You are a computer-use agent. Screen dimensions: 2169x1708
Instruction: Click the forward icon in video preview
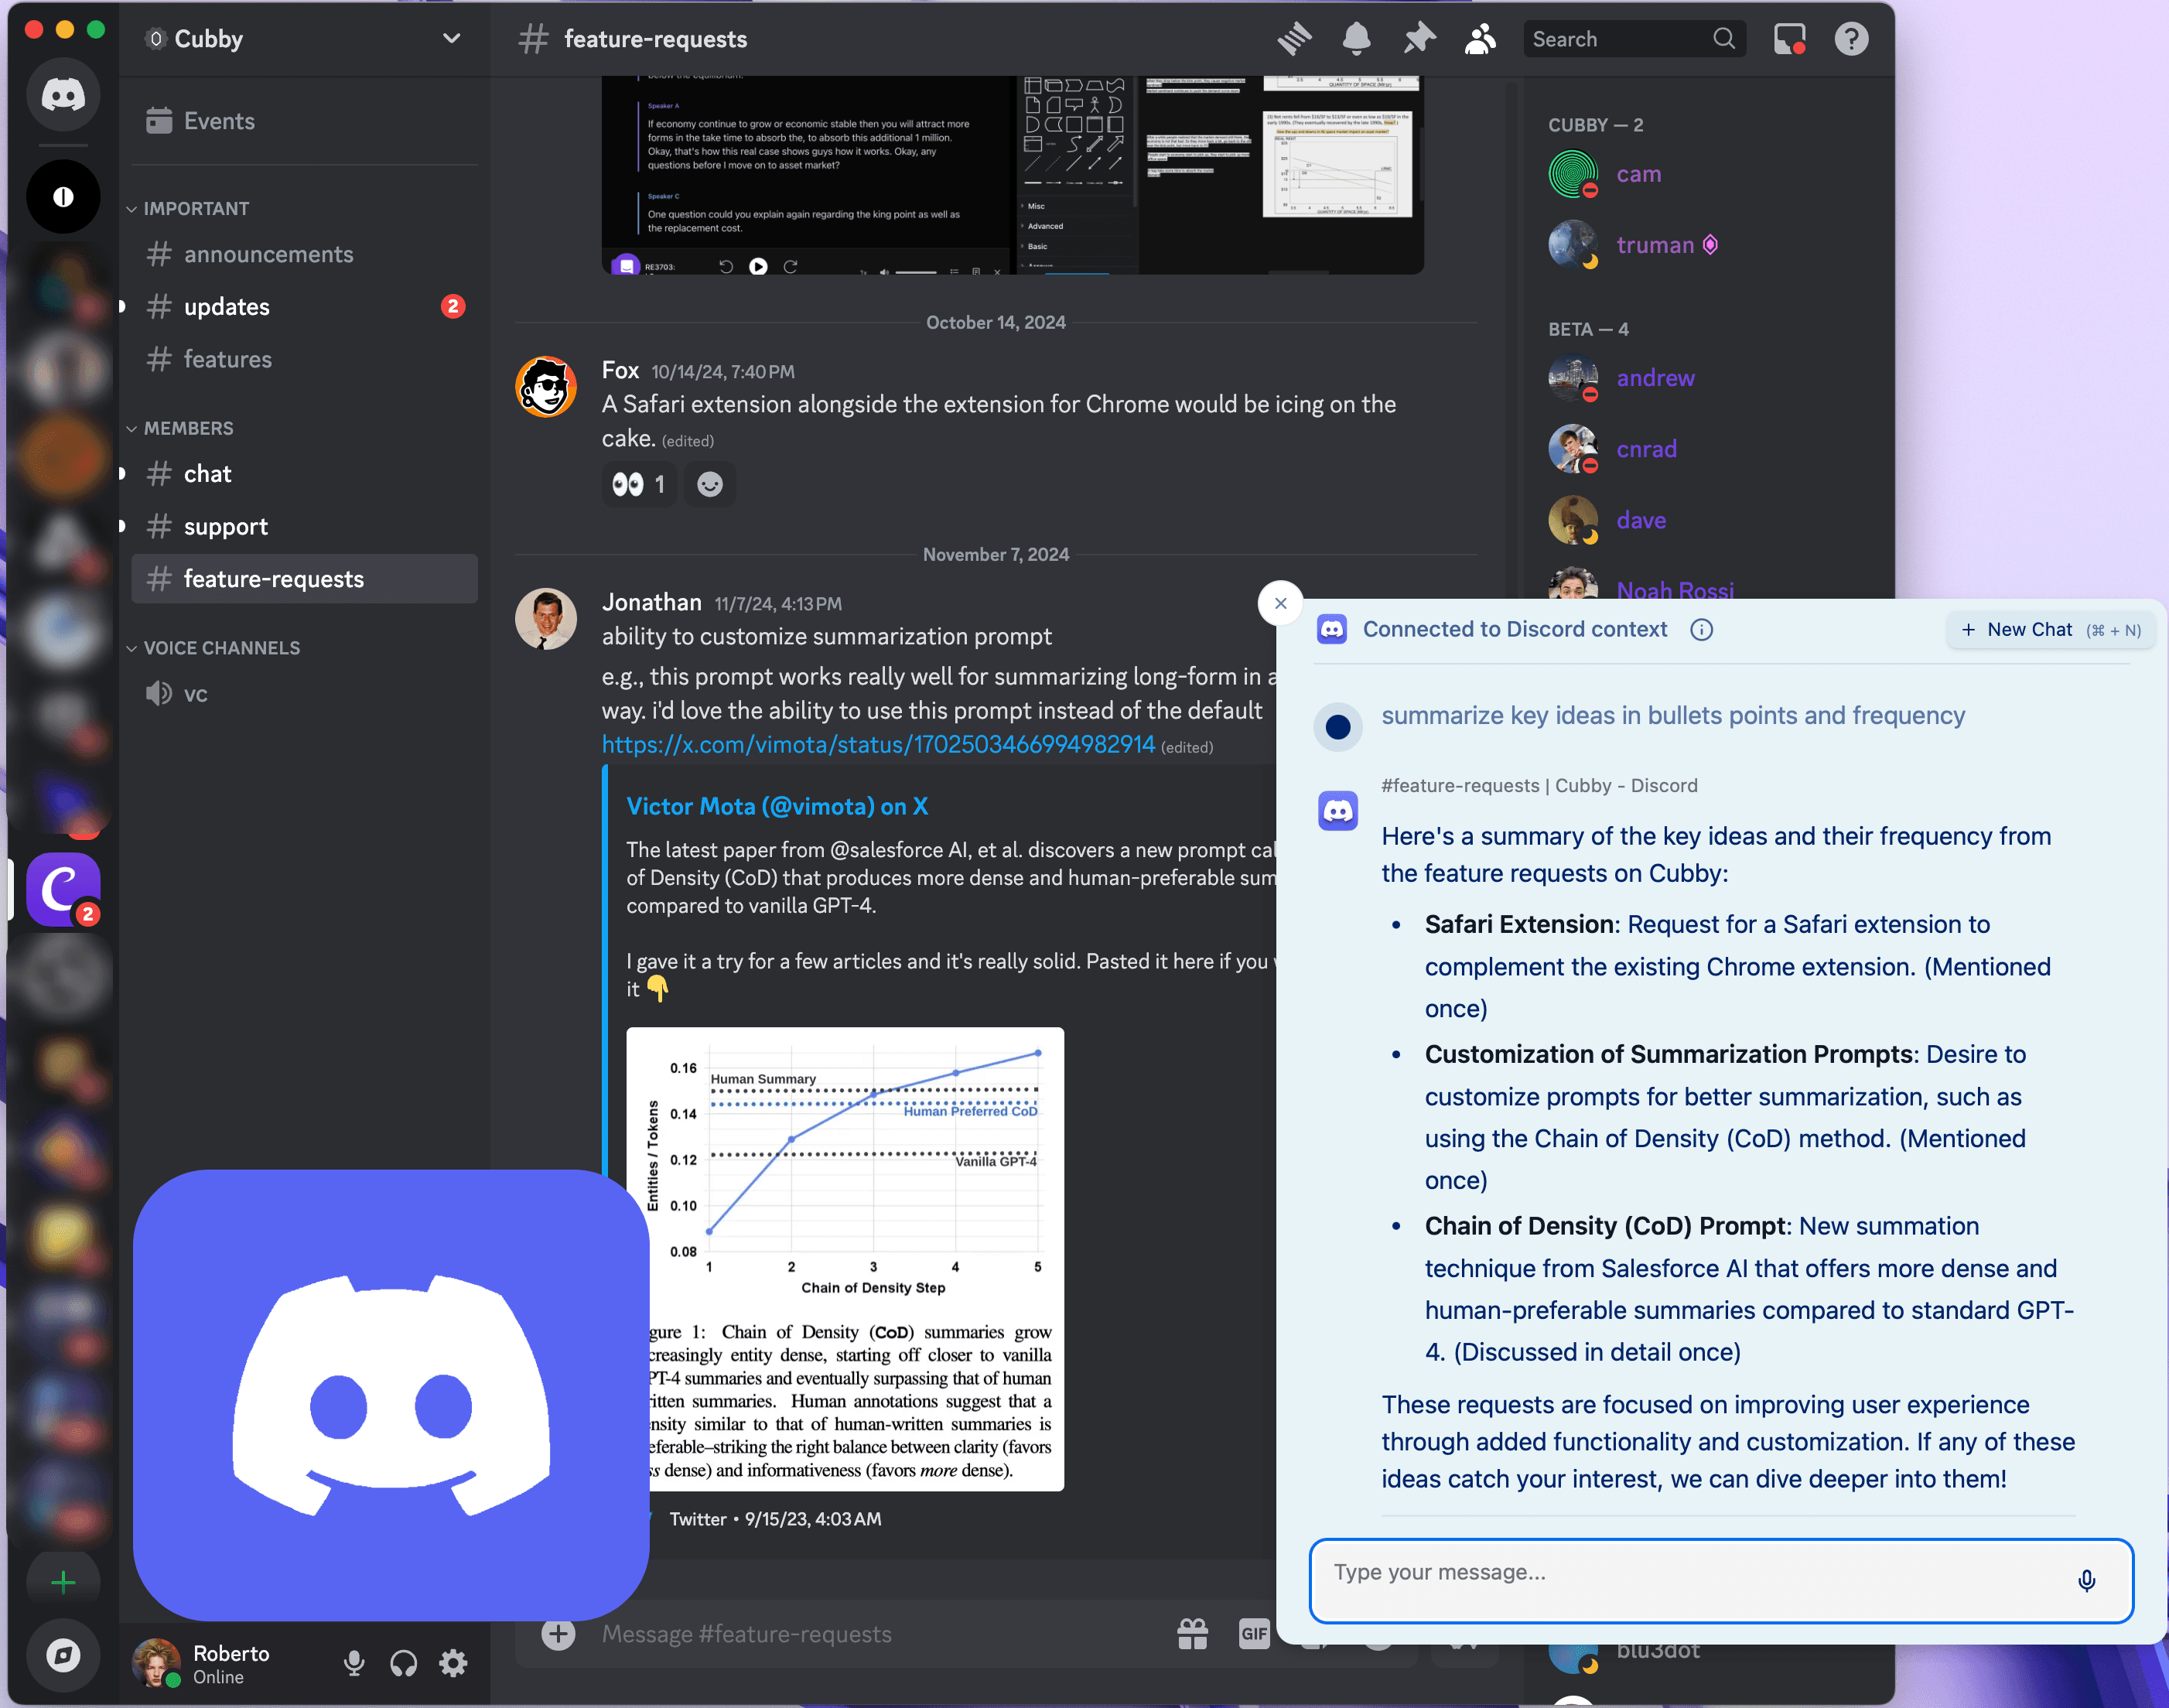tap(790, 267)
